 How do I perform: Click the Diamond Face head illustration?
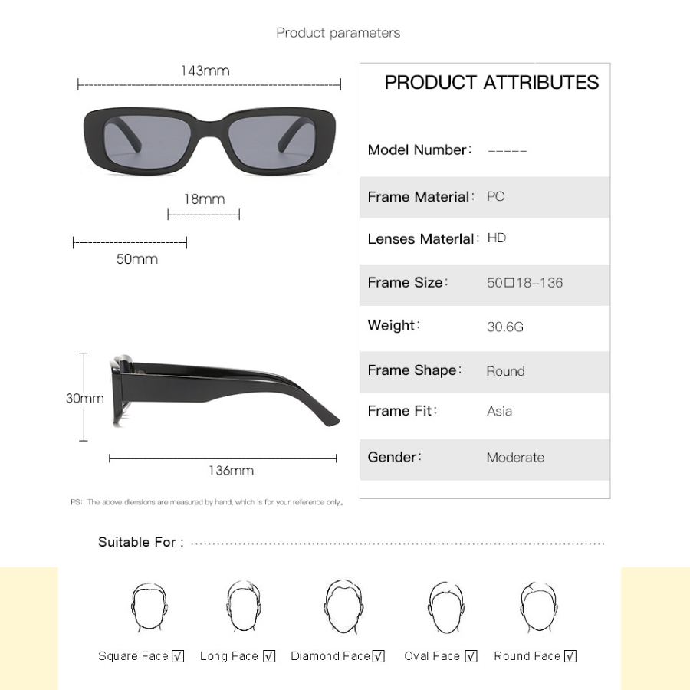pyautogui.click(x=343, y=606)
